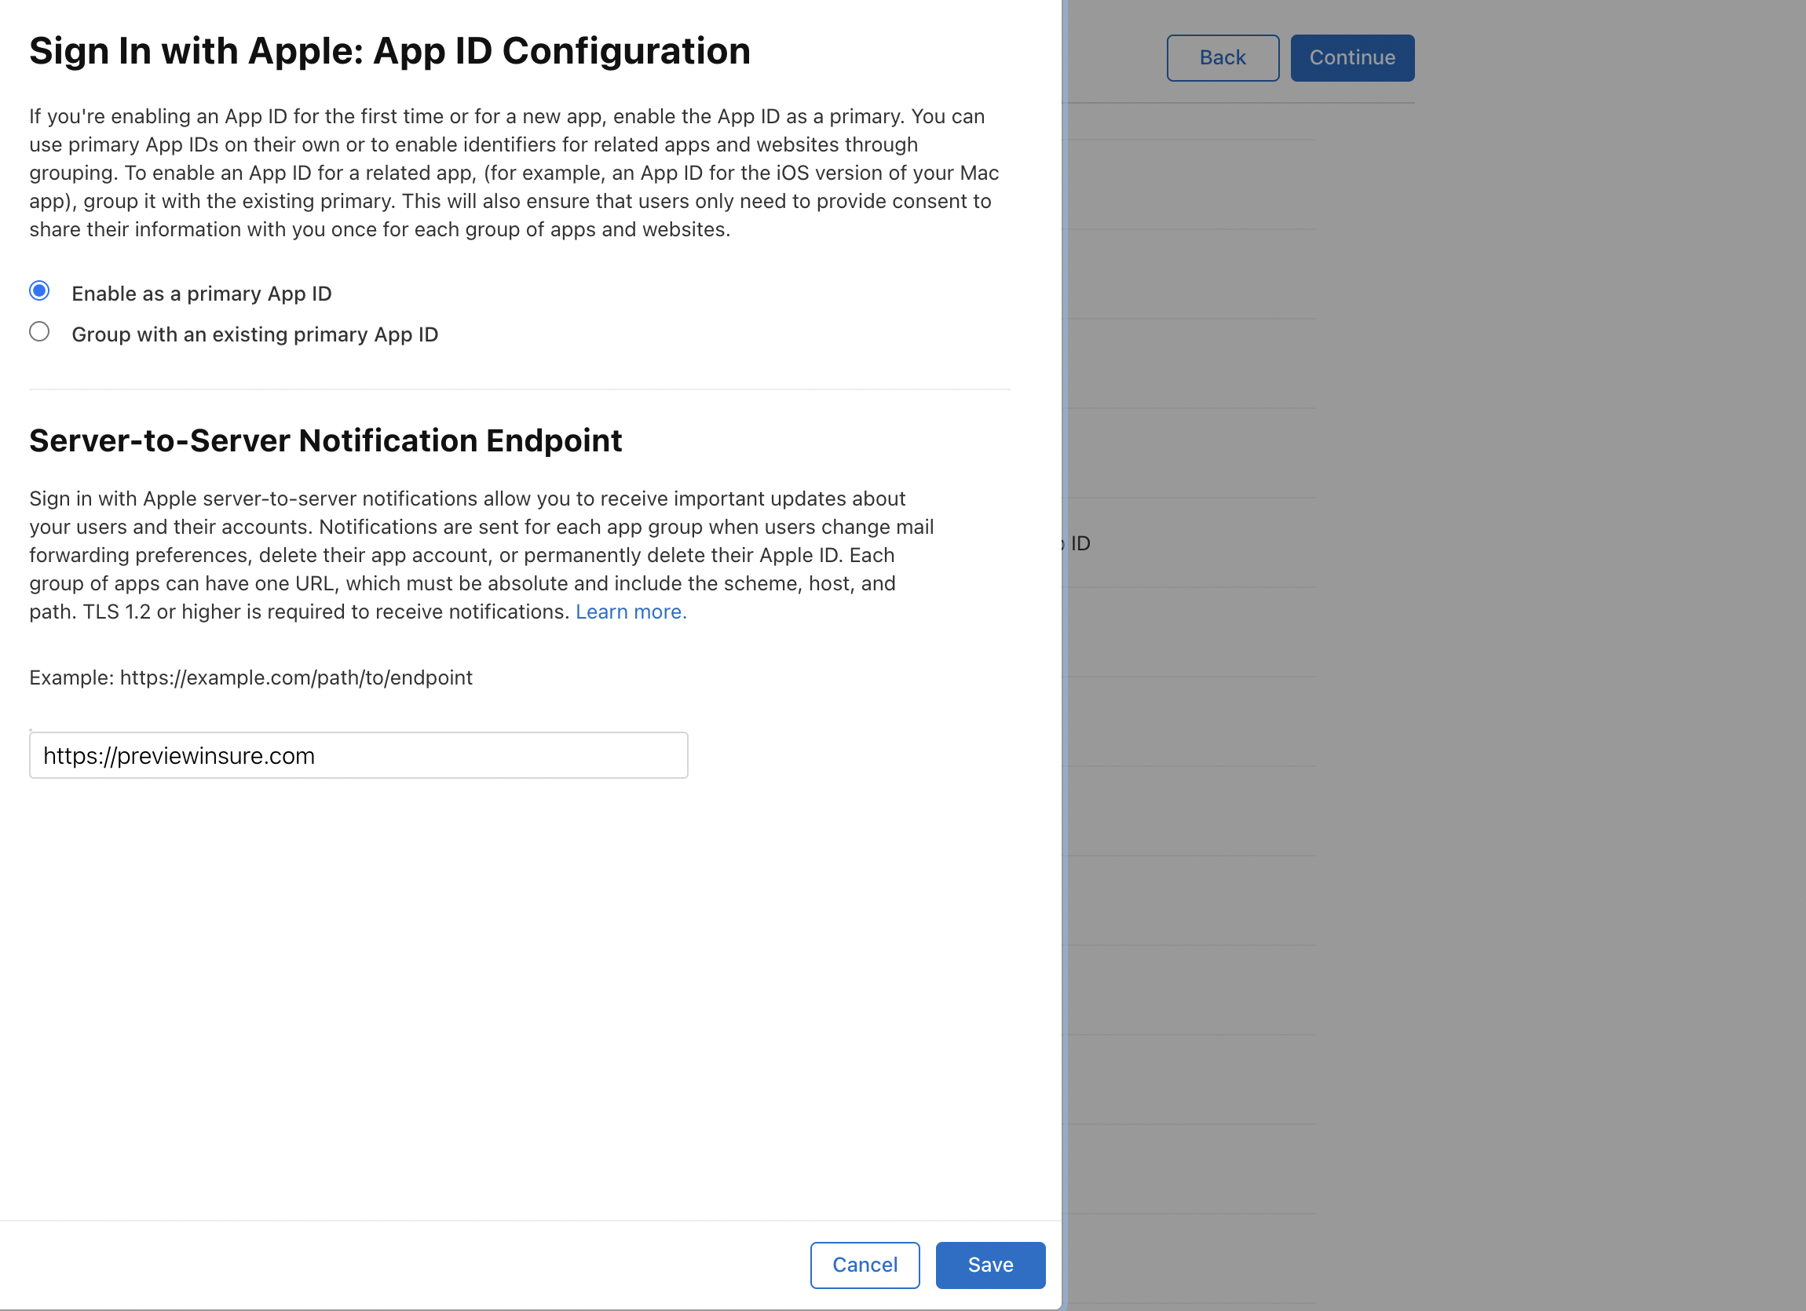
Task: Save the server-to-server endpoint configuration
Action: [x=990, y=1265]
